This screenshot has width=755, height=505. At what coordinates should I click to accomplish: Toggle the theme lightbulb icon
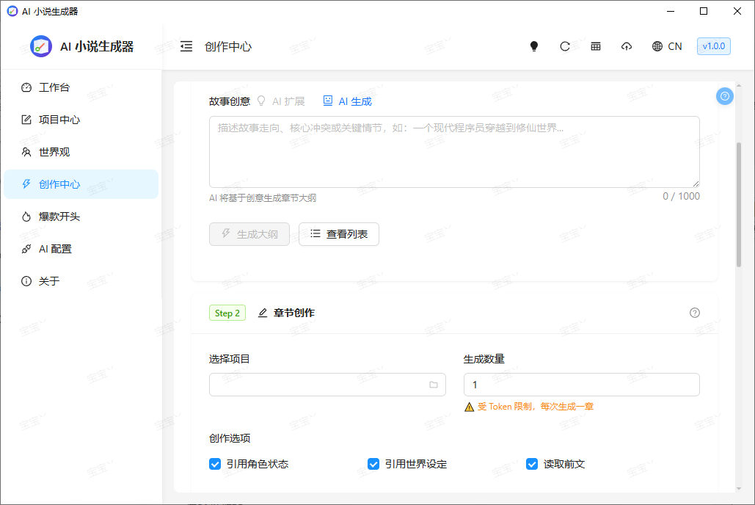533,46
